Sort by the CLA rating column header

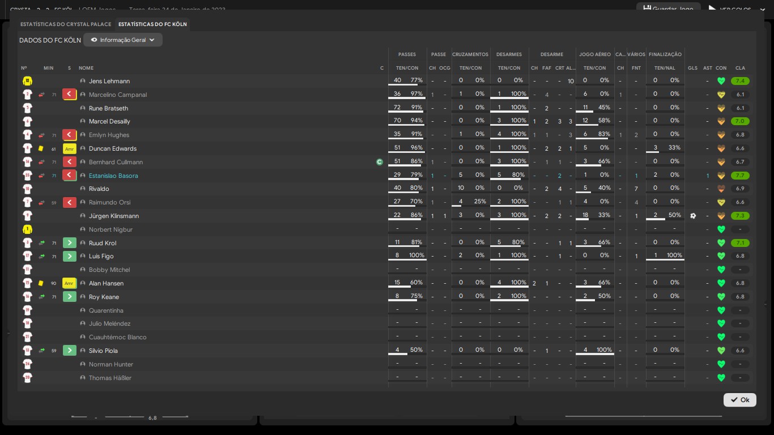[x=740, y=68]
